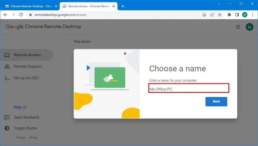Open the Google apps grid
Image resolution: width=258 pixels, height=146 pixels.
[238, 27]
